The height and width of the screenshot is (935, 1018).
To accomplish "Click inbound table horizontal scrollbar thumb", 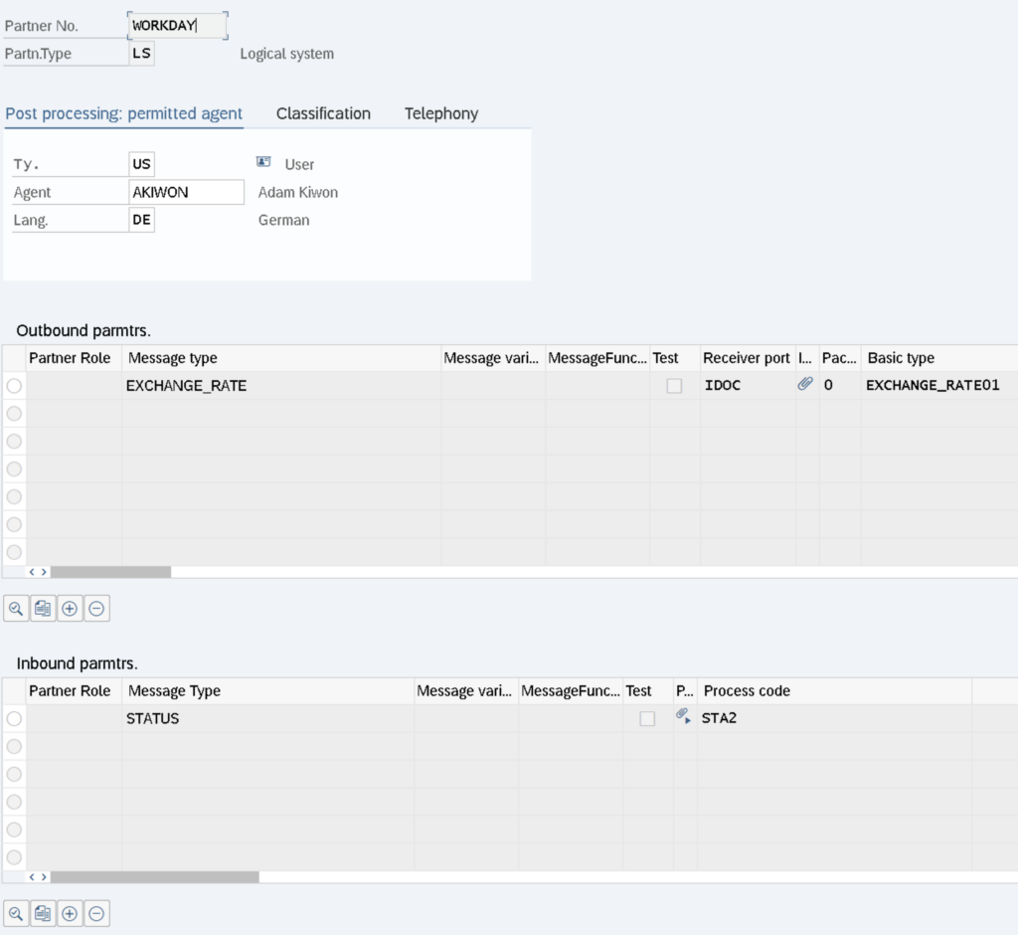I will (155, 877).
